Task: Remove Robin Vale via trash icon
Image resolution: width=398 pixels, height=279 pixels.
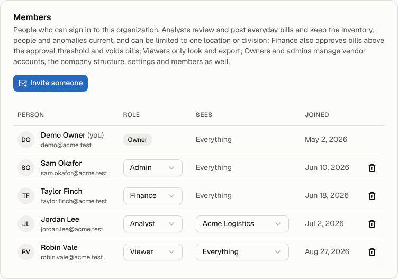Action: (x=372, y=252)
